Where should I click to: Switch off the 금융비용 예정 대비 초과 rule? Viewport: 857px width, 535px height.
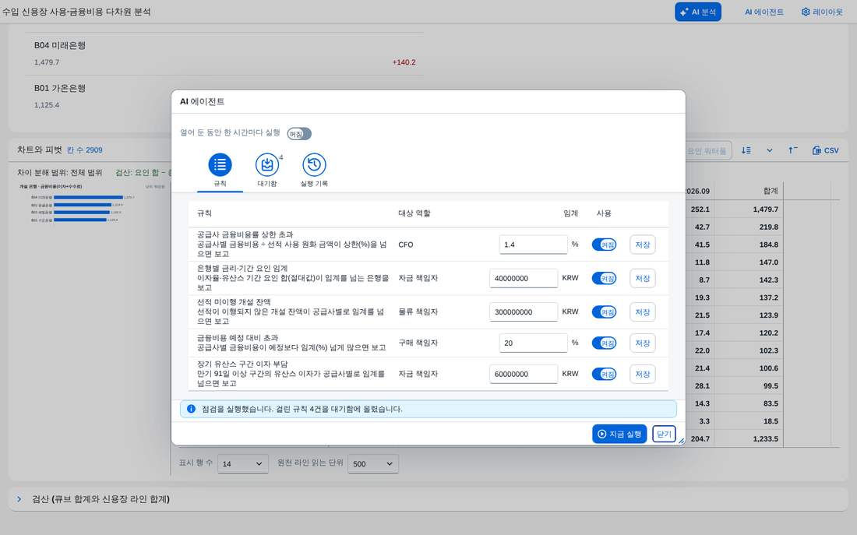pos(604,343)
